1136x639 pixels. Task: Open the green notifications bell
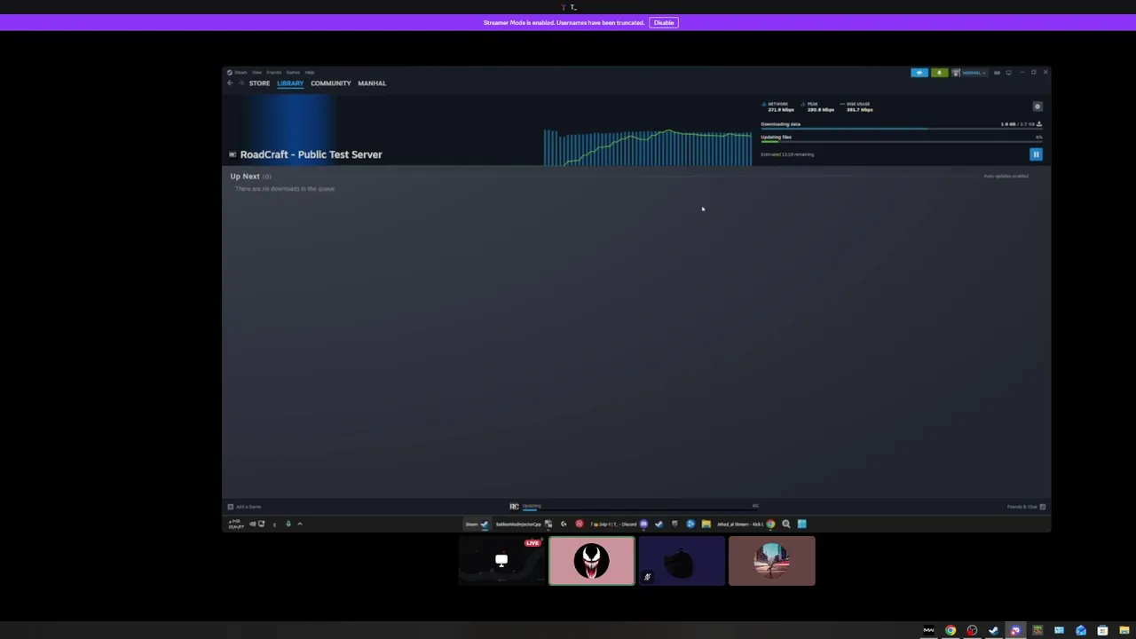pos(939,73)
